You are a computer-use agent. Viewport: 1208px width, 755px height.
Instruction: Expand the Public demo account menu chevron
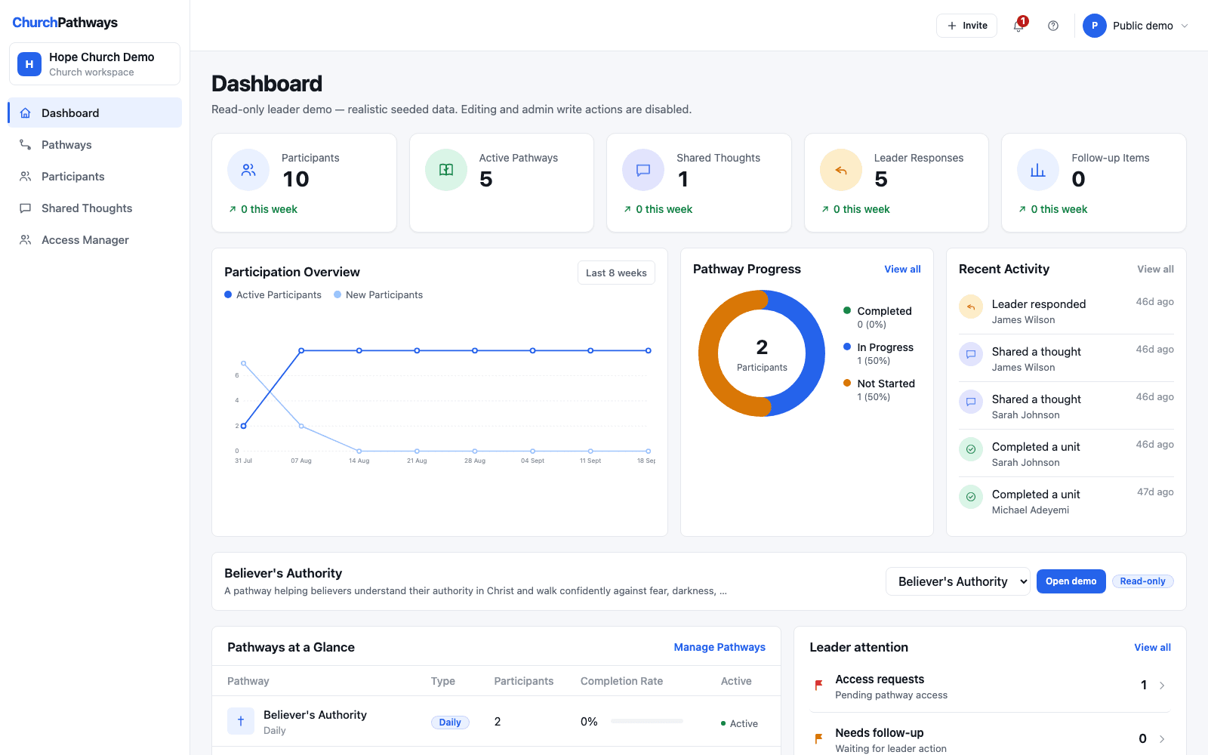pos(1185,26)
